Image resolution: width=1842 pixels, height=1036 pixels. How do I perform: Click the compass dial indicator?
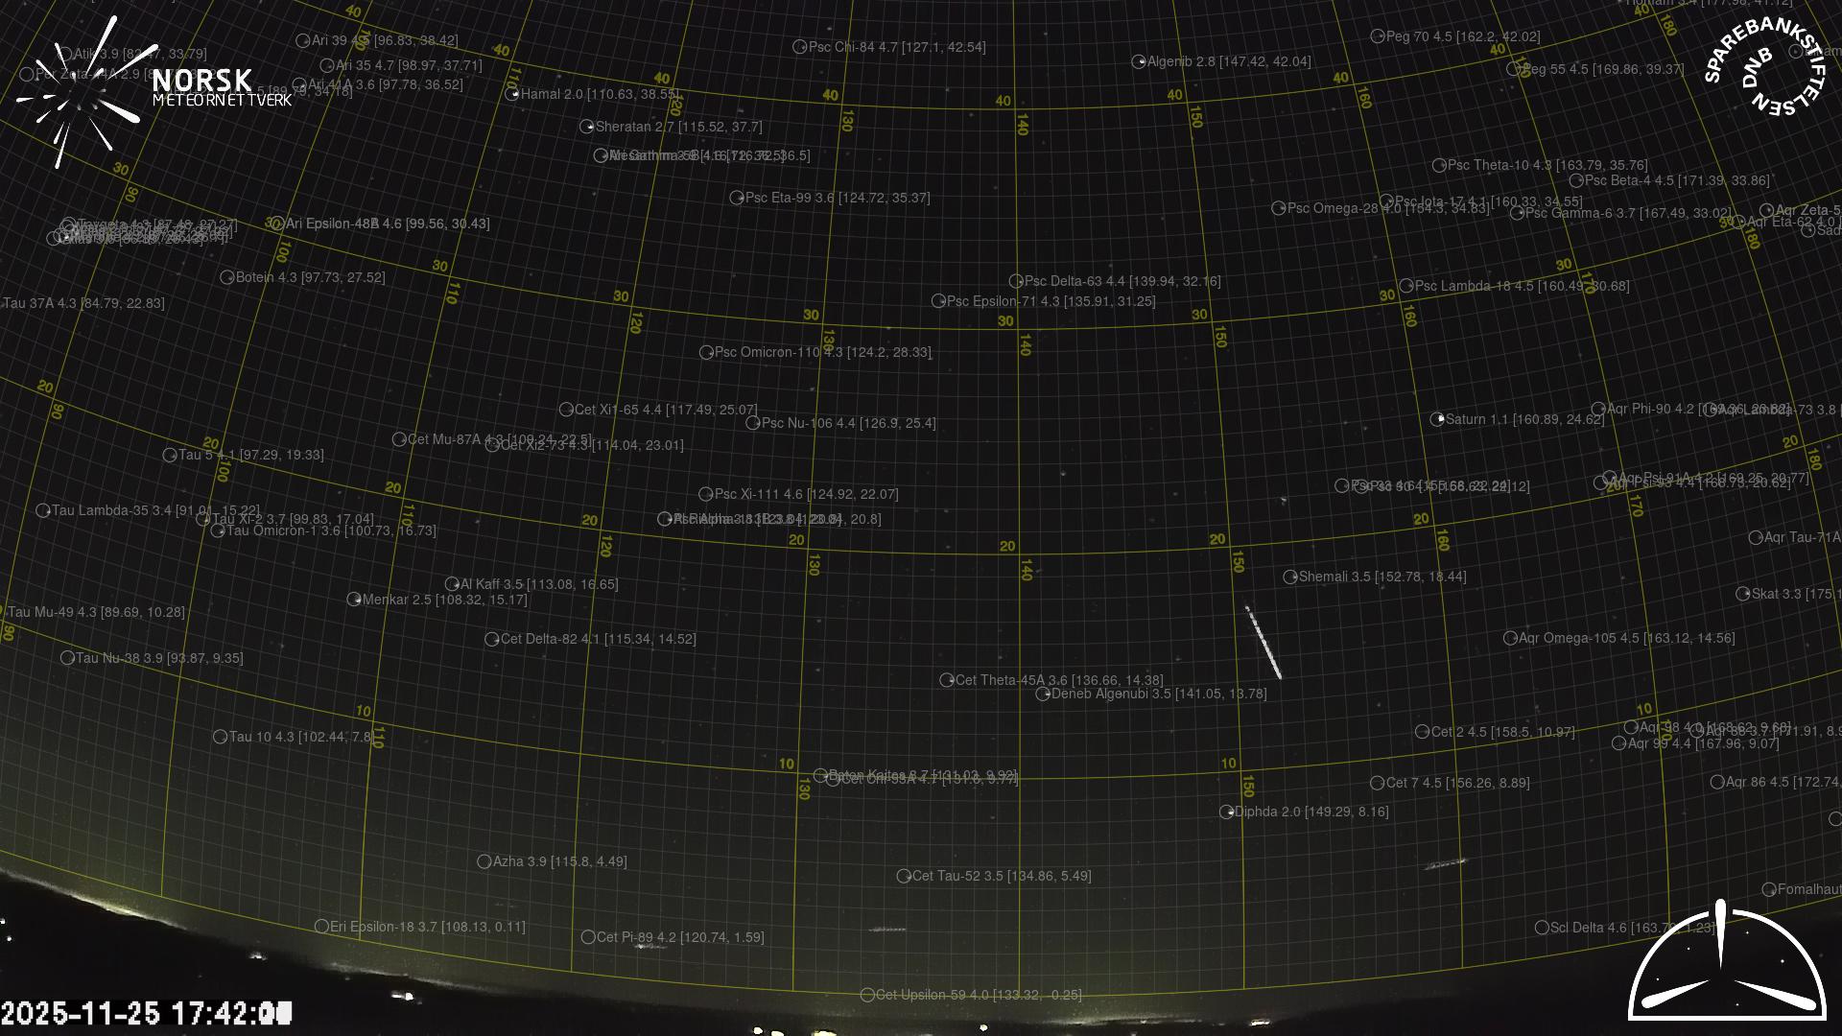[x=1726, y=964]
